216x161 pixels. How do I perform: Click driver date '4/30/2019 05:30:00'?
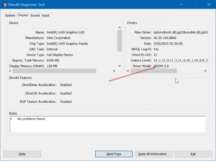click(x=168, y=44)
